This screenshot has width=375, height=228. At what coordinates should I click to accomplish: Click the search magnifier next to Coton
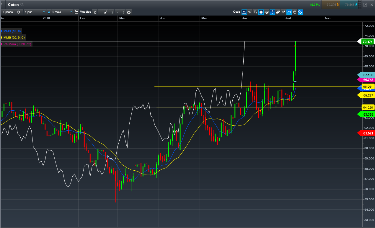click(22, 5)
